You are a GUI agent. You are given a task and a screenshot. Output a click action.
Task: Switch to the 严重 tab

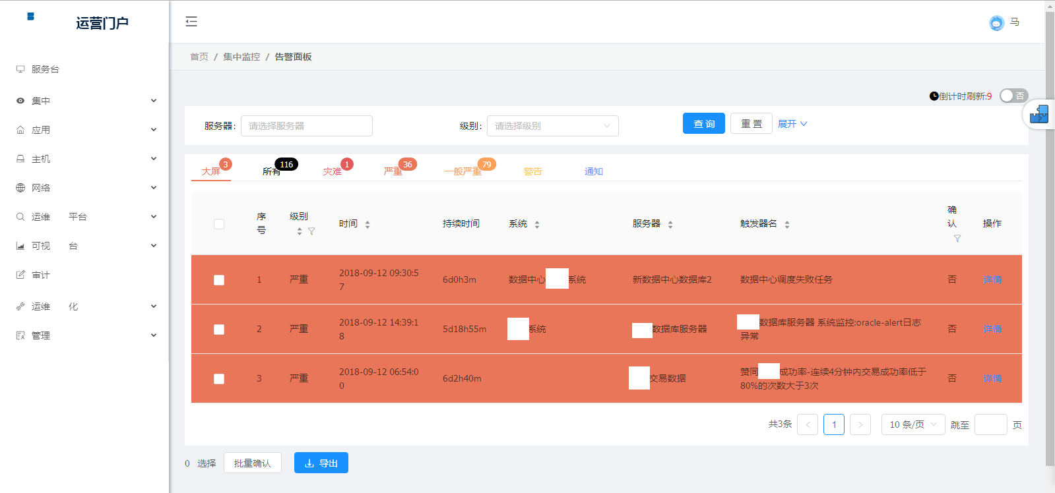point(393,171)
